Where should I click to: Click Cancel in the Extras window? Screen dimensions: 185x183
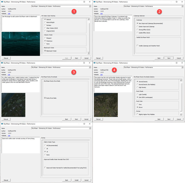coord(86,180)
